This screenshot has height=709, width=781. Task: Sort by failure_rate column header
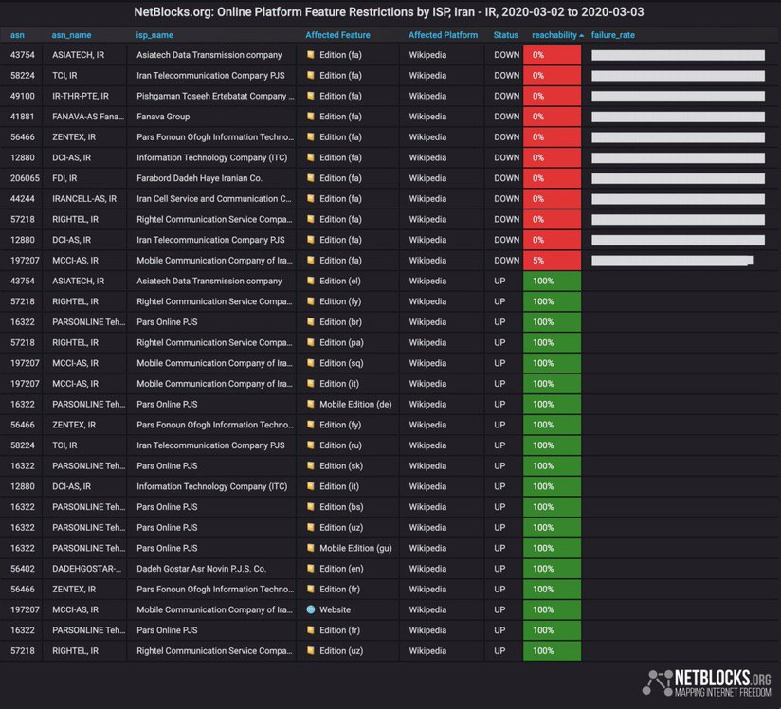(612, 35)
